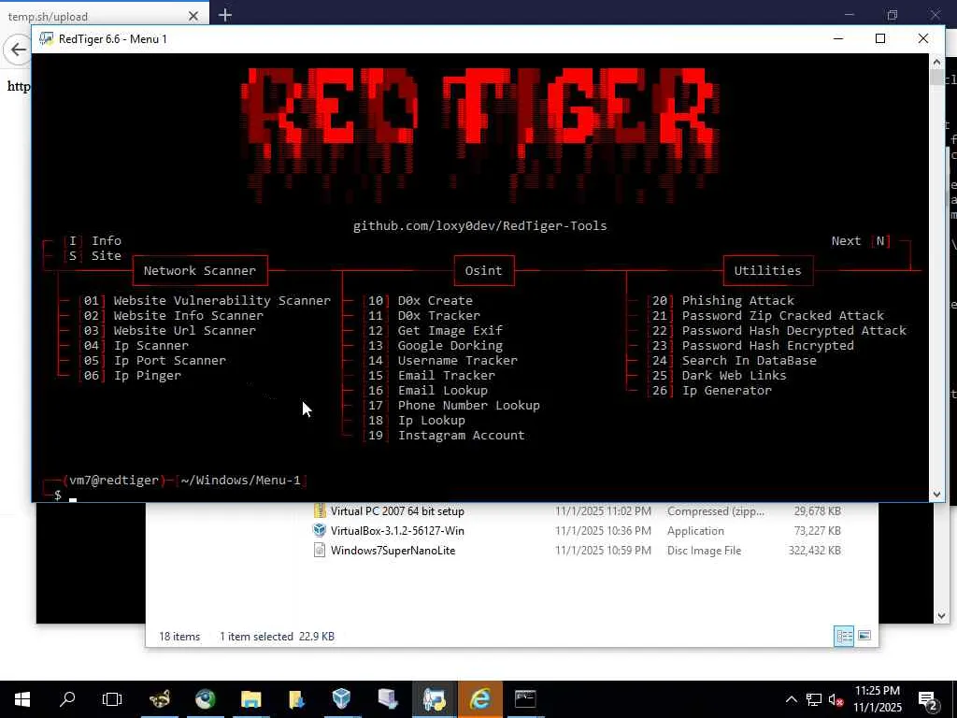The width and height of the screenshot is (957, 718).
Task: Open File Explorer from the taskbar
Action: coord(250,699)
